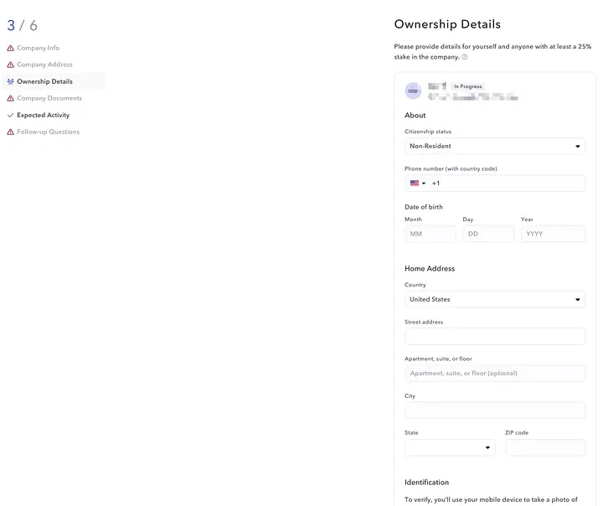Click the people icon beside Ownership Details
Screen dimensions: 603x506
pos(10,82)
